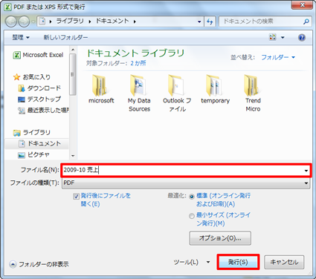The image size is (316, 279).
Task: Select 最小サイズ optimization radio button
Action: tap(192, 216)
